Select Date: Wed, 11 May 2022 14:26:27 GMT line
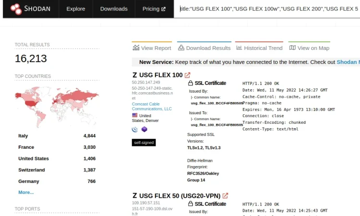 (285, 90)
